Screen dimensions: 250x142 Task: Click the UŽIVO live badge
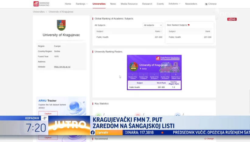pos(232,19)
